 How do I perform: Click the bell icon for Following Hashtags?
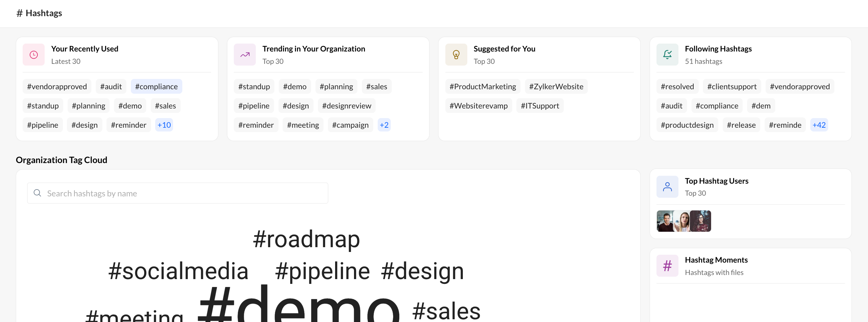(x=667, y=55)
